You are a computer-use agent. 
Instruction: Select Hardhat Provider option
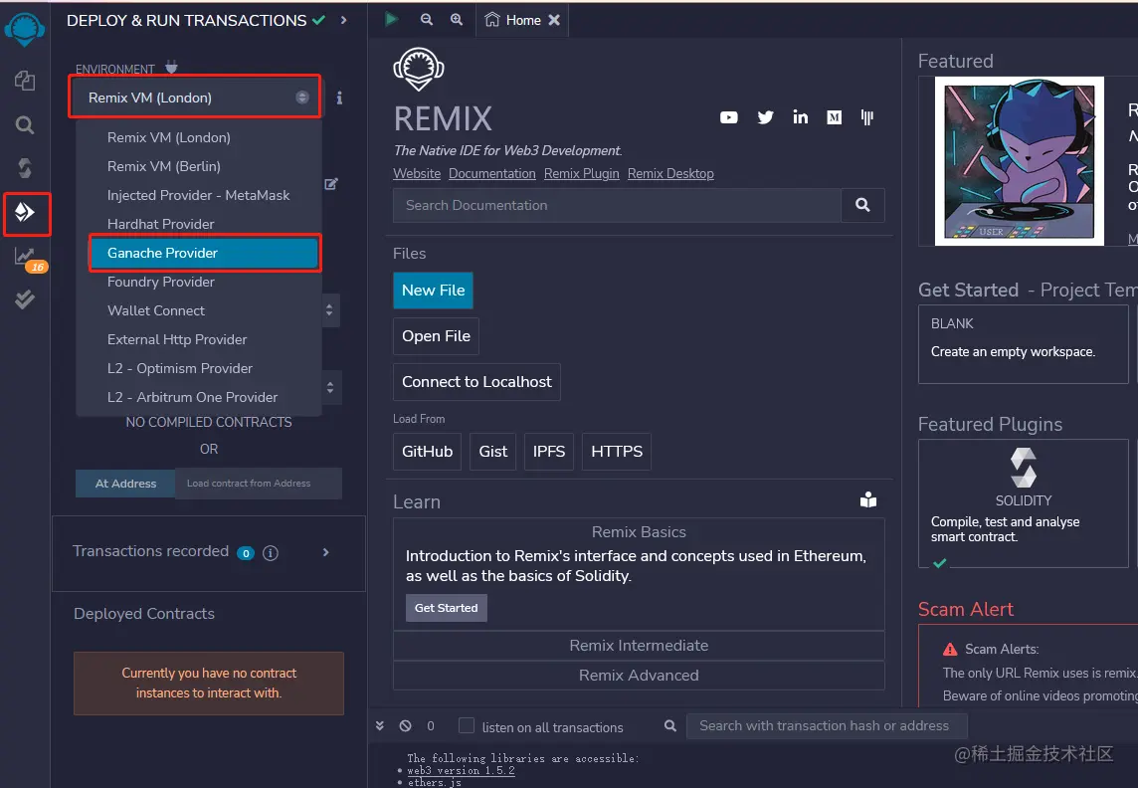point(199,224)
